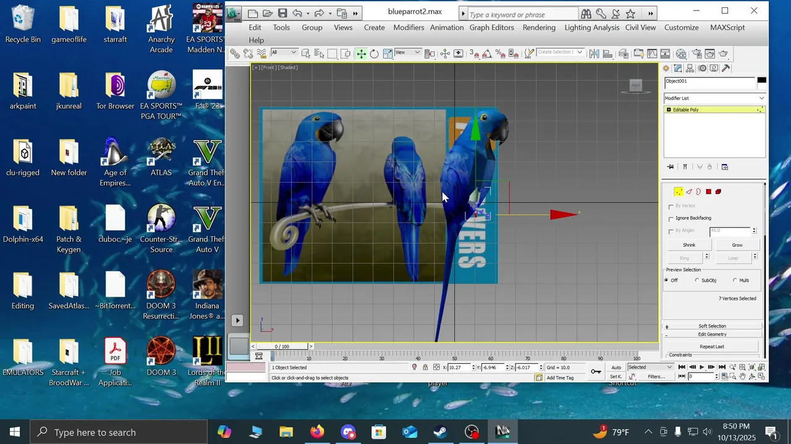
Task: Open the Rendering menu
Action: pos(539,28)
